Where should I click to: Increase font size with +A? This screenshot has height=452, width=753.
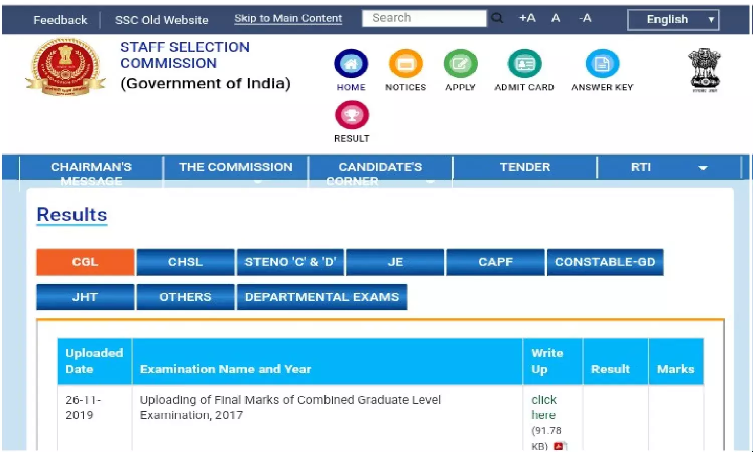tap(527, 18)
